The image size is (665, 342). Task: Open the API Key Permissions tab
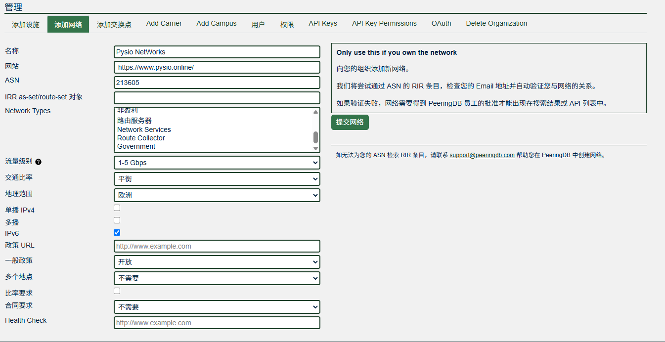(384, 24)
